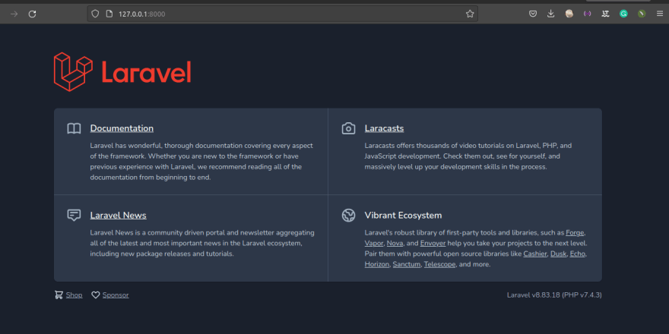Viewport: 669px width, 334px height.
Task: Click the shopping cart icon next to Shop
Action: tap(59, 295)
